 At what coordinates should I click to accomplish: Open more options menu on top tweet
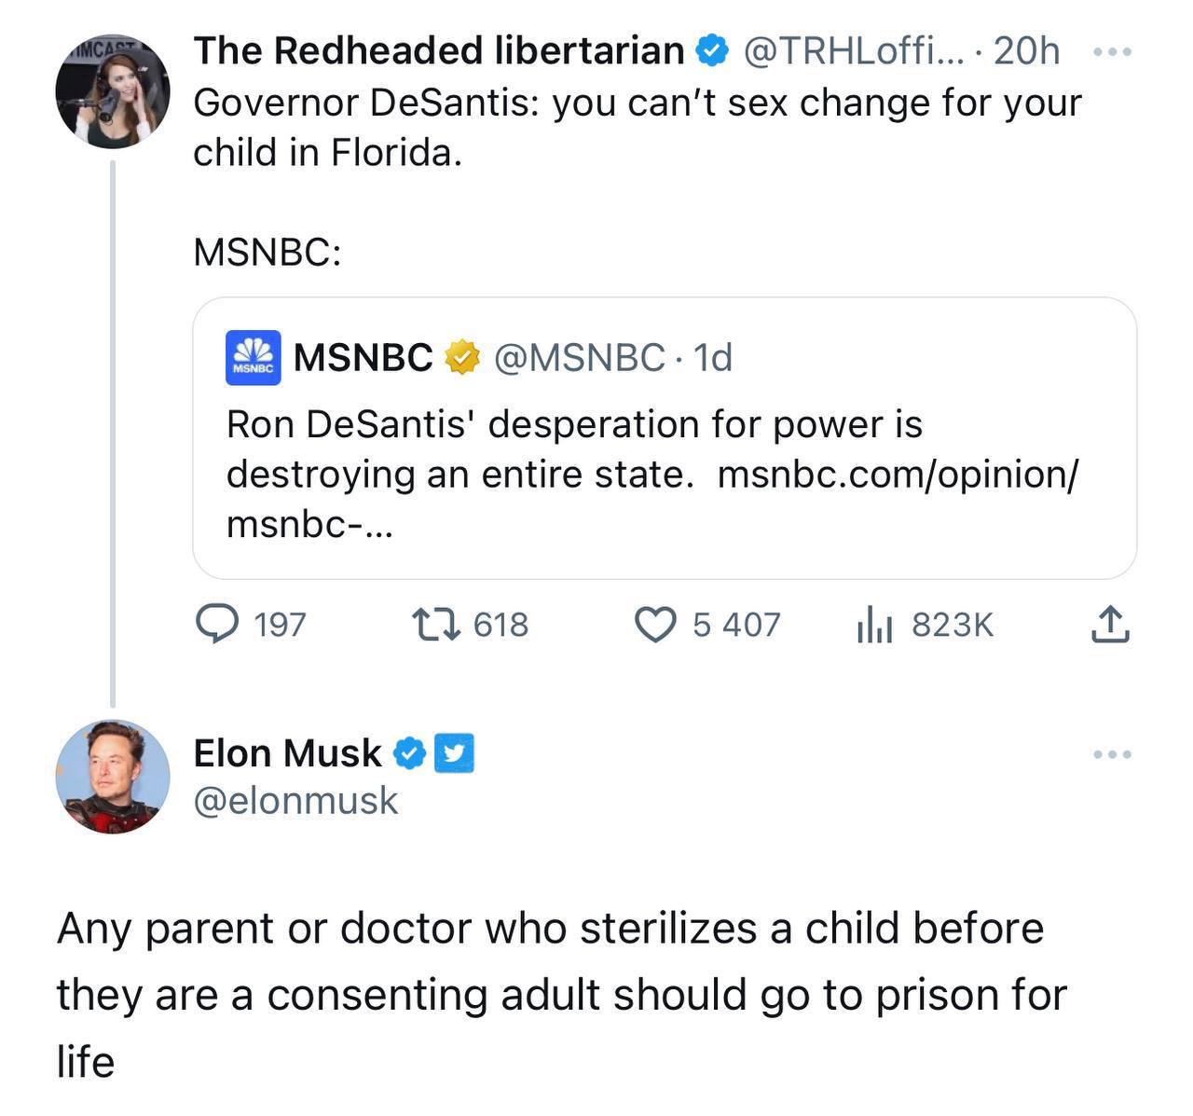tap(1113, 52)
